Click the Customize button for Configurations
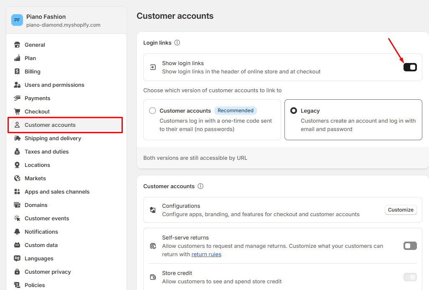Screen dimensions: 429x290 401,210
